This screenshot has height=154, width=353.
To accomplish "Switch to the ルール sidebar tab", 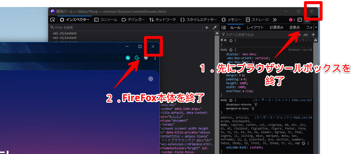I will click(236, 28).
